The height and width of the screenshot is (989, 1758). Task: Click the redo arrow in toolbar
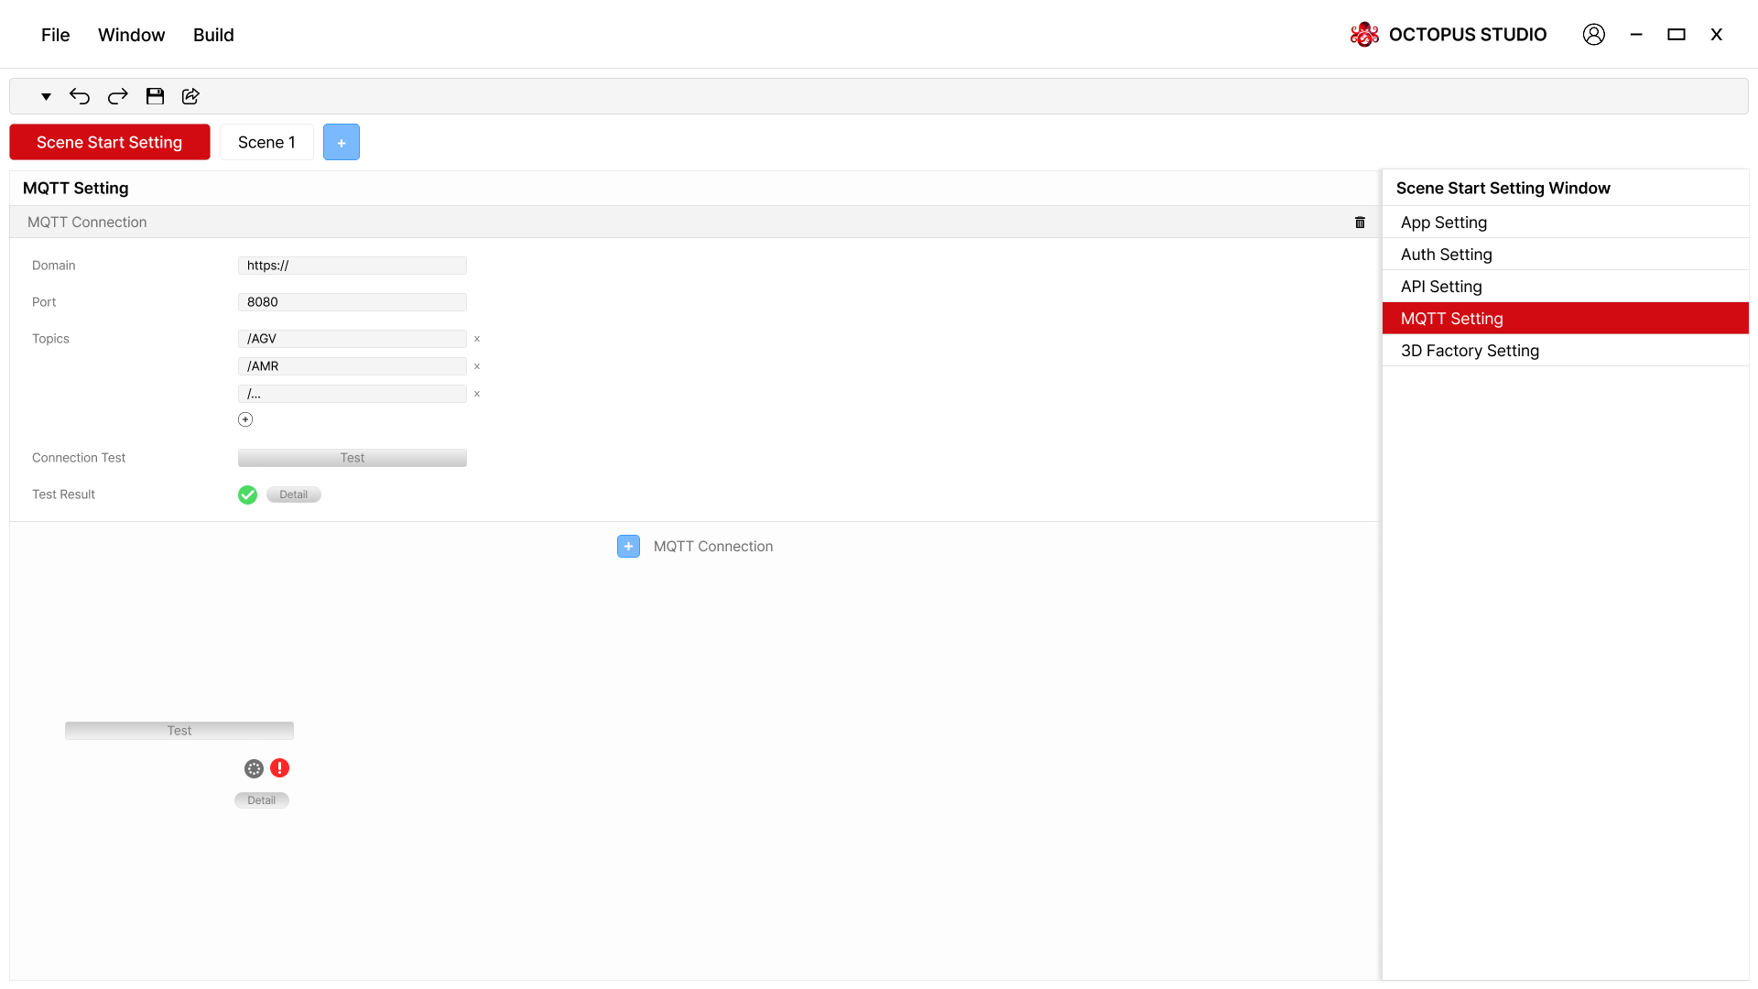click(117, 96)
